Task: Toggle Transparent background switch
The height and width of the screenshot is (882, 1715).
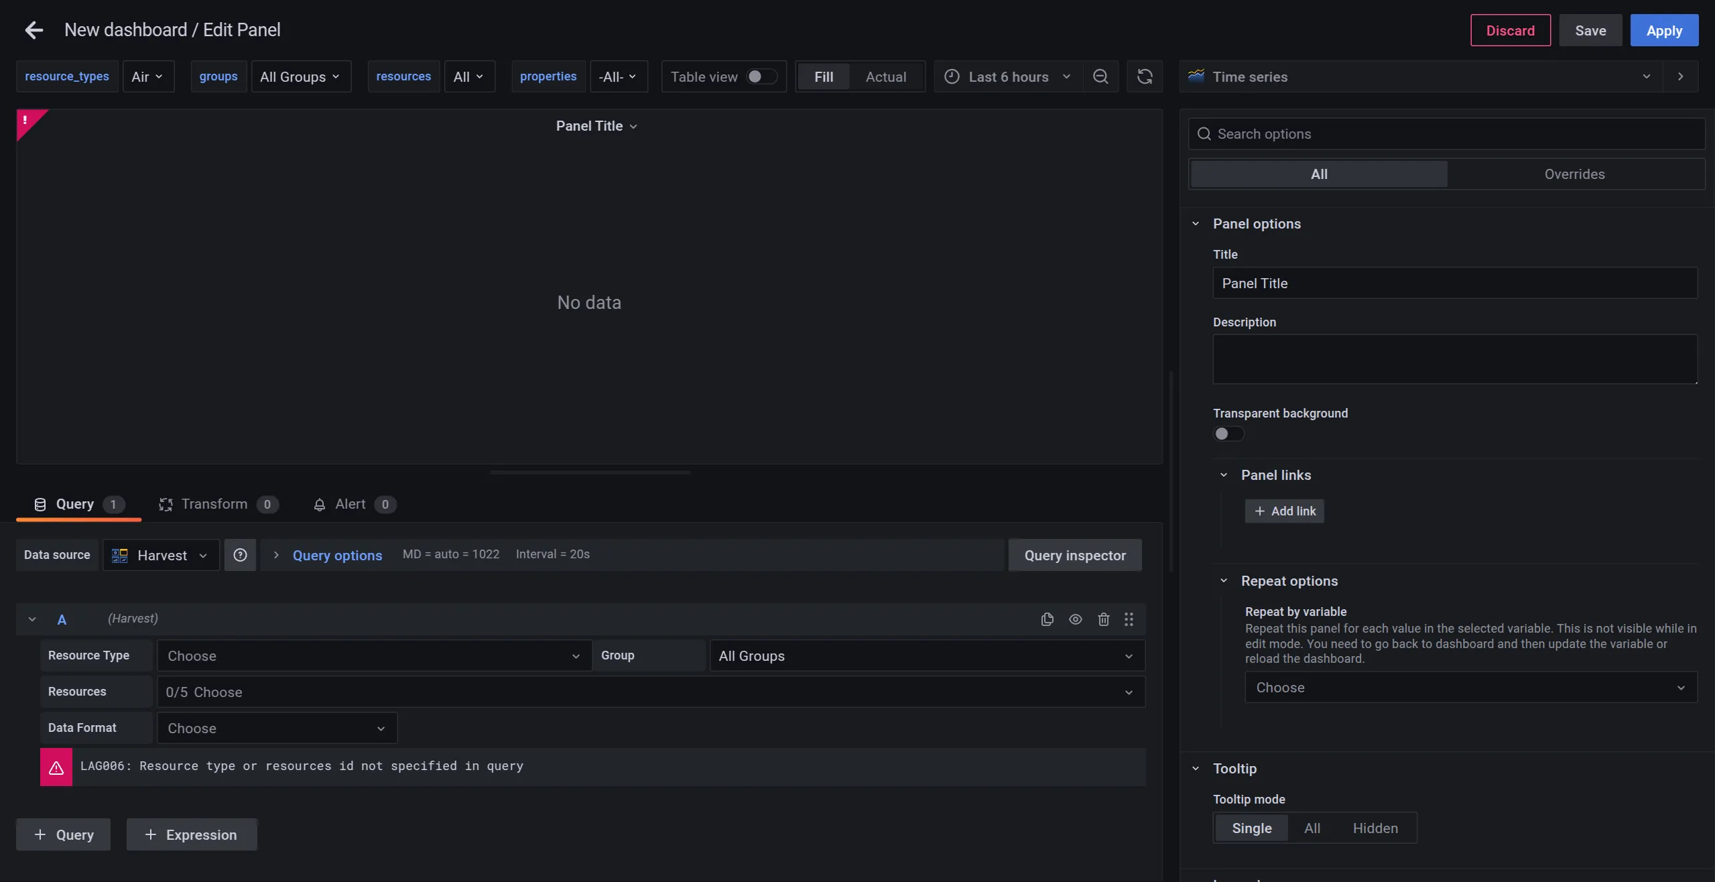Action: pyautogui.click(x=1228, y=434)
